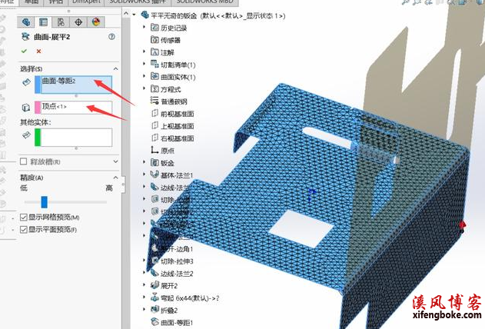Select the 方程式 equations folder
Image resolution: width=485 pixels, height=329 pixels.
(x=165, y=89)
